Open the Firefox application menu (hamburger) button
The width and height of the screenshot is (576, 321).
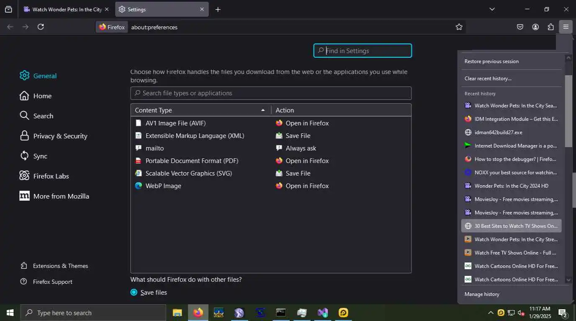coord(566,27)
